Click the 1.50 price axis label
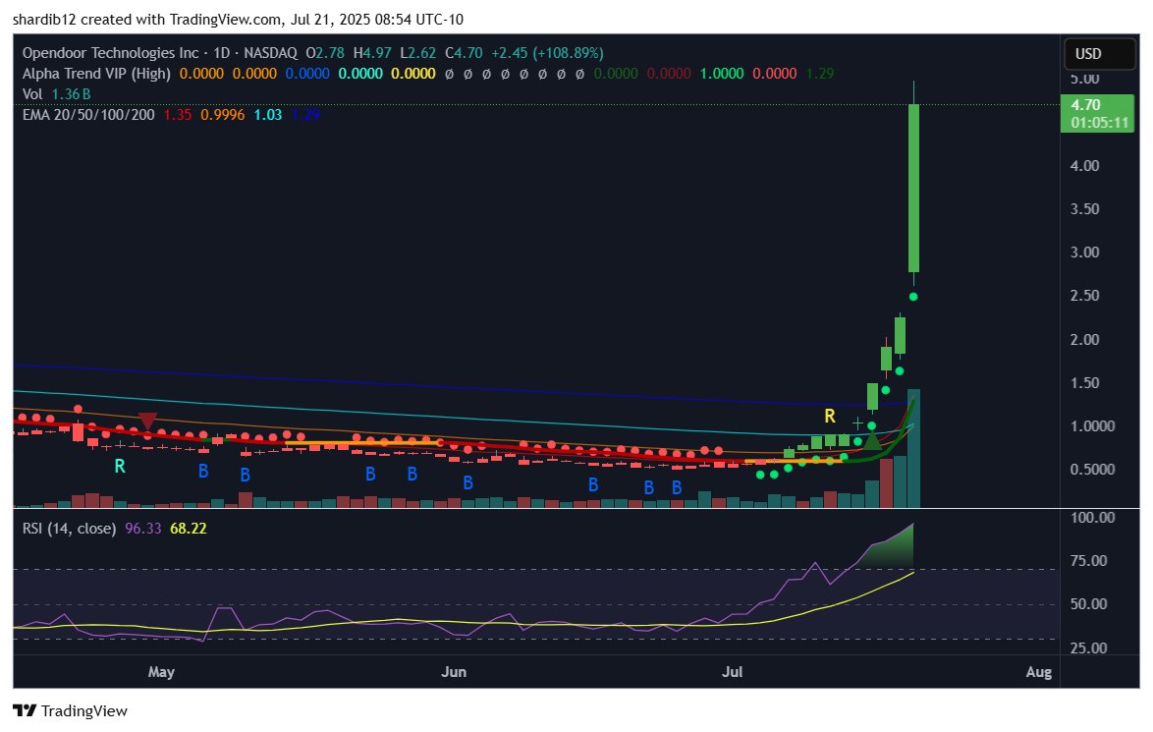Screen dimensions: 1153x732 click(1084, 382)
